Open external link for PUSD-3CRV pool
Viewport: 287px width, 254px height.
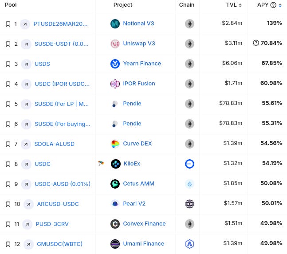click(27, 224)
